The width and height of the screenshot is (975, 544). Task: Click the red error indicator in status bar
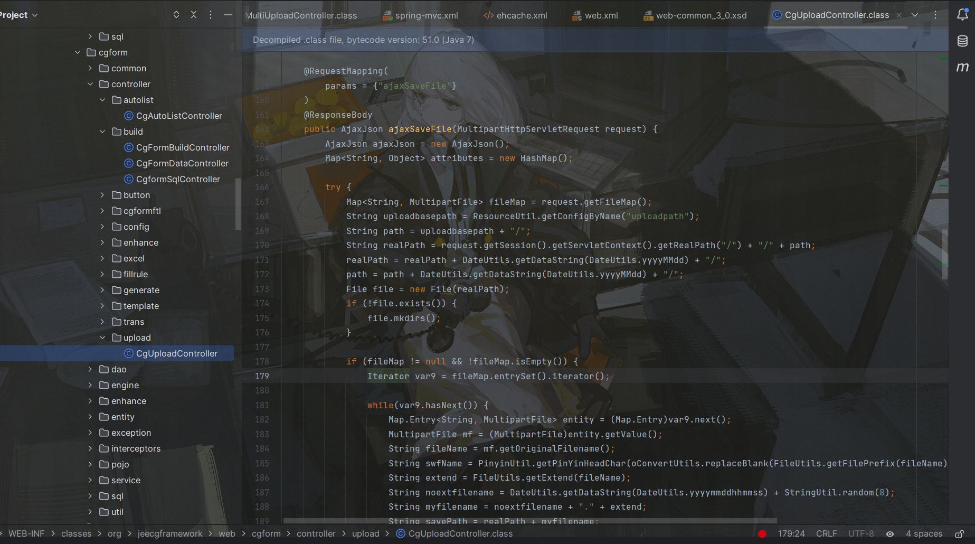tap(762, 534)
